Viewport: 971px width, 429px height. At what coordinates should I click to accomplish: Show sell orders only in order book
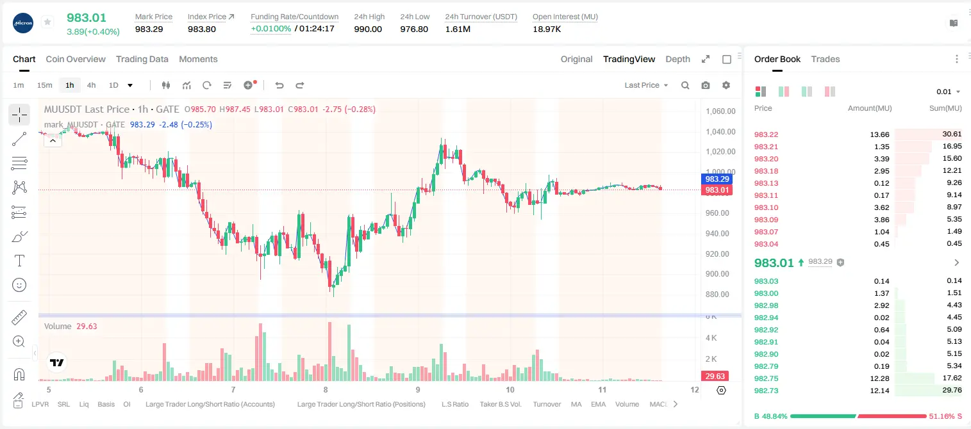(830, 92)
